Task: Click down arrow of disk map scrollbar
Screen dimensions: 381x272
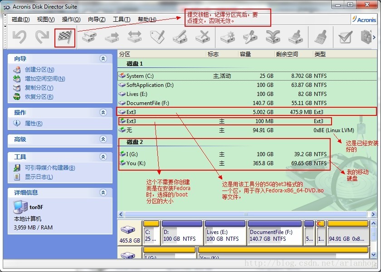Action: pyautogui.click(x=373, y=255)
